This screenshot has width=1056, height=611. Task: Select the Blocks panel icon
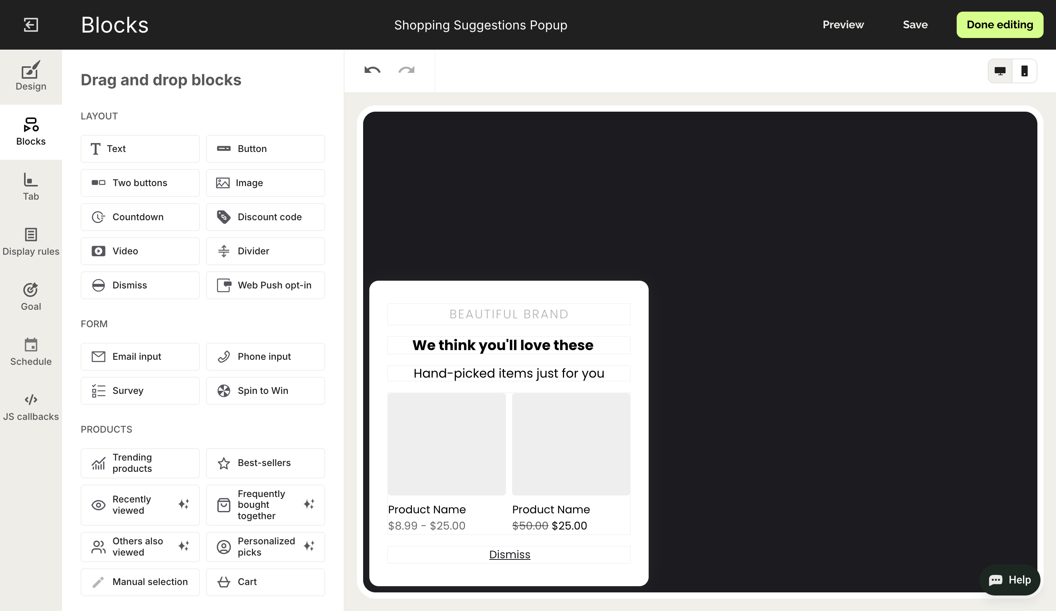click(x=31, y=131)
